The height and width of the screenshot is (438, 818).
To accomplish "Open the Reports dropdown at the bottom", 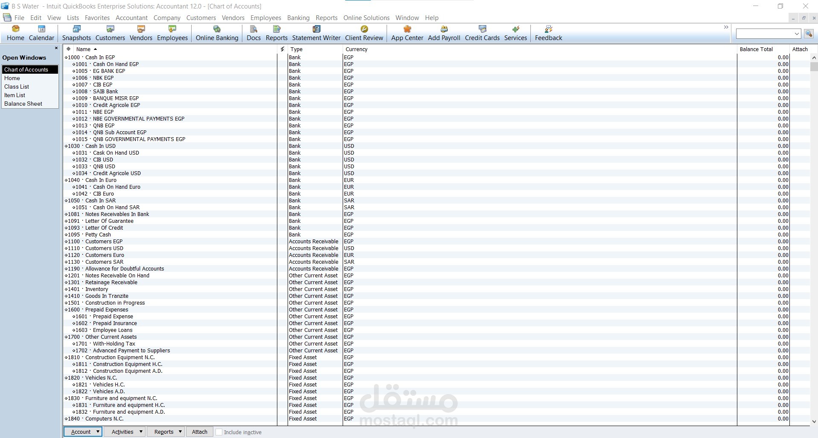I will pos(166,432).
